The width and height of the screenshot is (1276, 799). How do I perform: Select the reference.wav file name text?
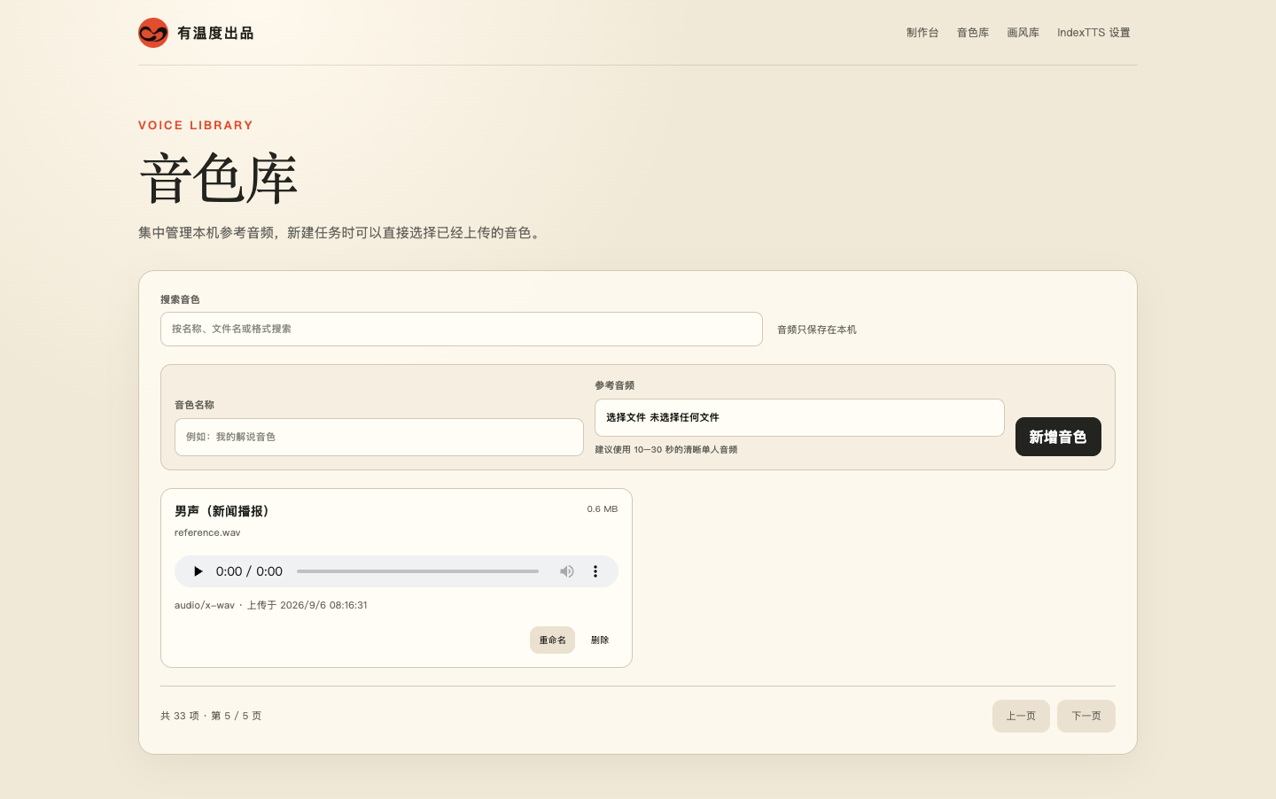207,532
